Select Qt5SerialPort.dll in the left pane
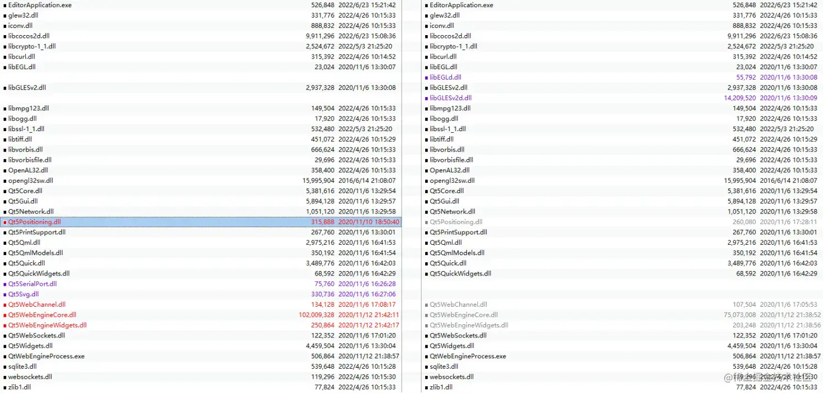 (32, 284)
